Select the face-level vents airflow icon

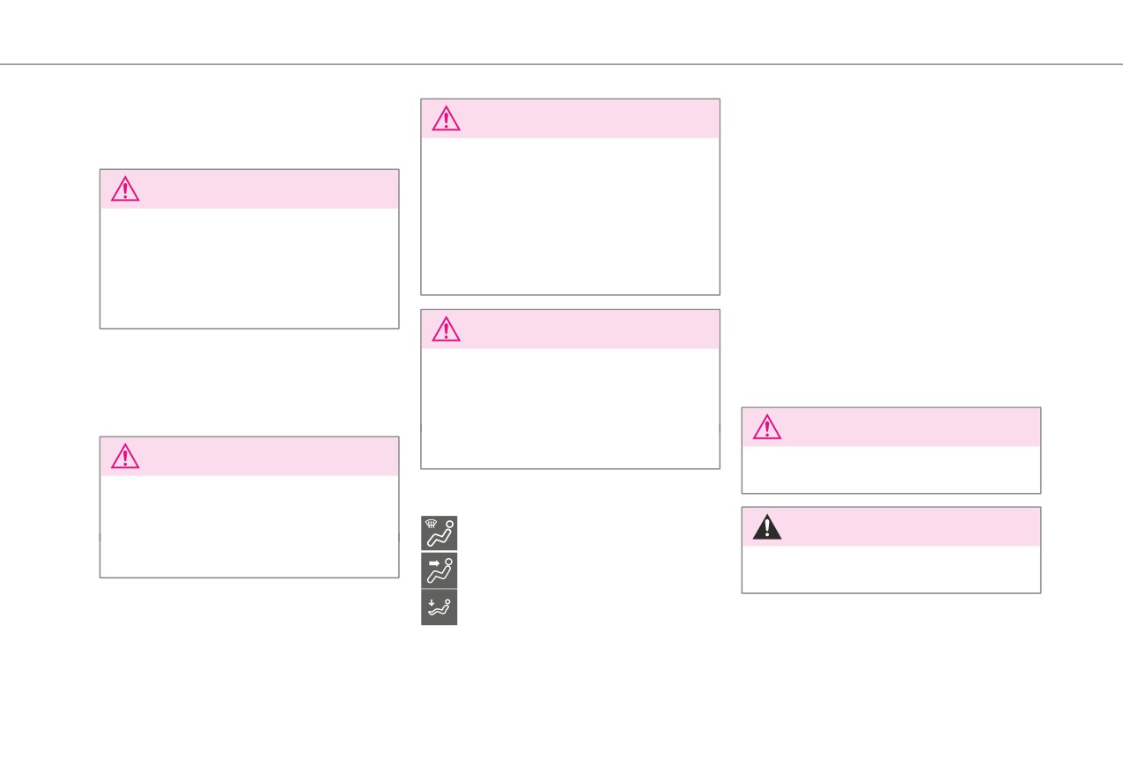pyautogui.click(x=439, y=570)
